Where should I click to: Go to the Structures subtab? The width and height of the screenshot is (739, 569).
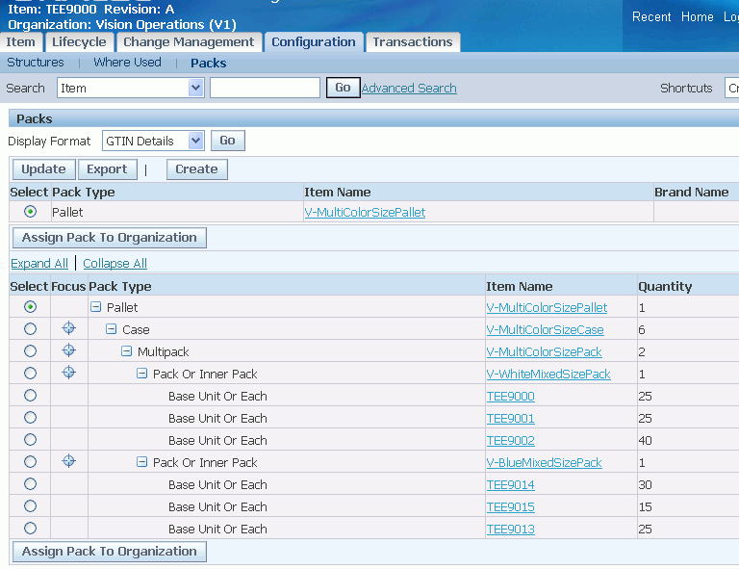[x=36, y=63]
